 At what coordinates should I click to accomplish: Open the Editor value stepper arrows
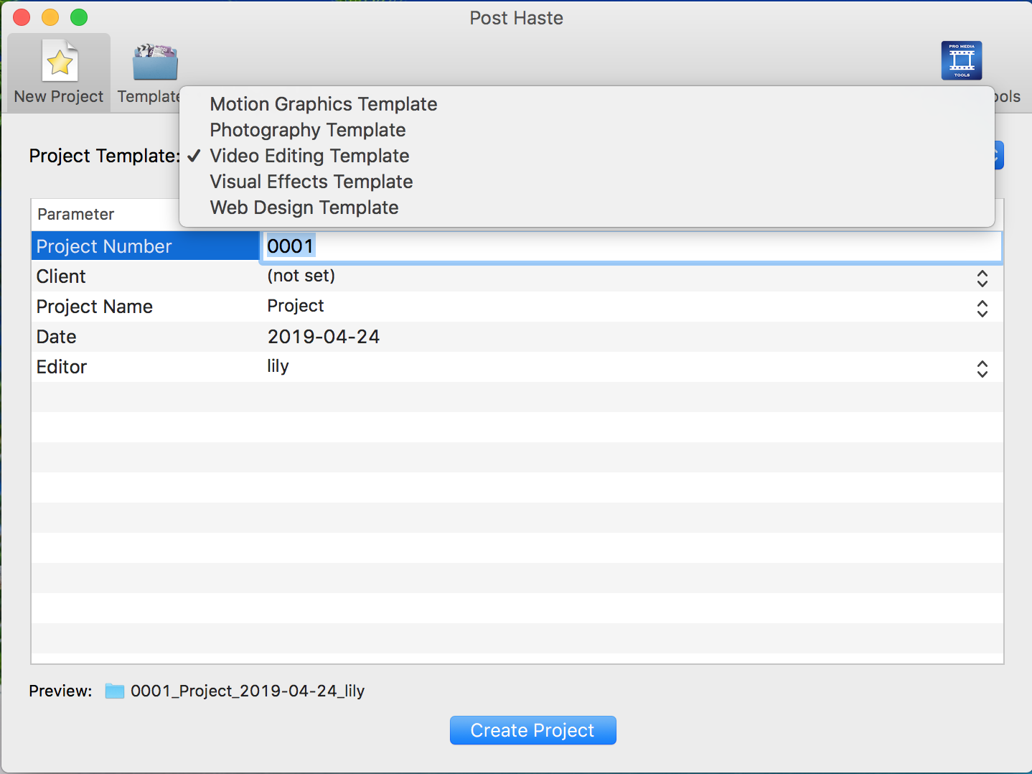coord(982,369)
